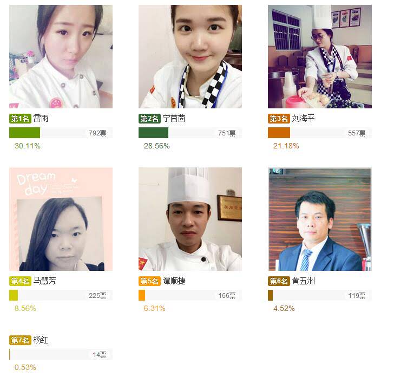Screen dimensions: 407x383
Task: Click the 第2名 rank badge
Action: click(149, 119)
